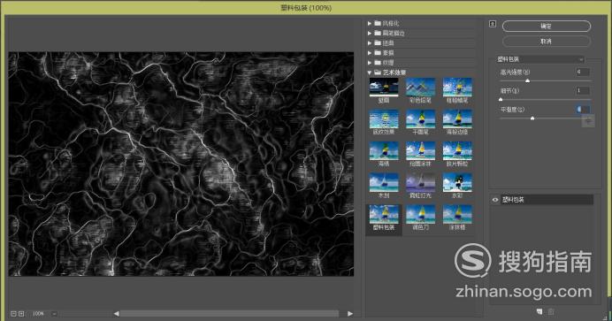
Task: Expand the 风格化 (Stylize) folder arrow
Action: tap(369, 23)
